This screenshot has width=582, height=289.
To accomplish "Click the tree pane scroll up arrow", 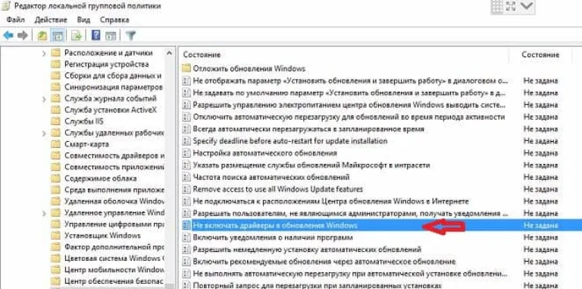I will 170,53.
